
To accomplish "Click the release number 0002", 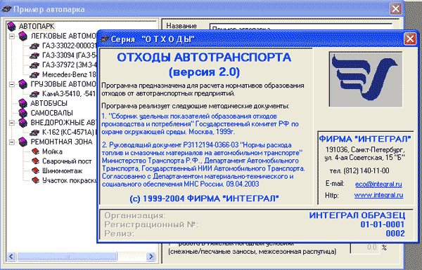I will (395, 234).
